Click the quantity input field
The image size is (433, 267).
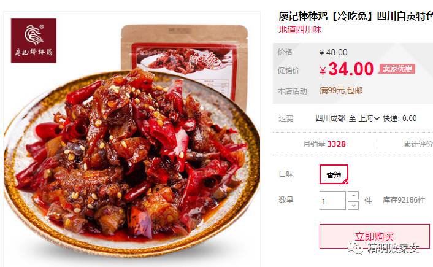332,200
